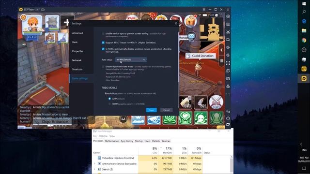Click the Settings dialog vertical scrollbar

179,57
